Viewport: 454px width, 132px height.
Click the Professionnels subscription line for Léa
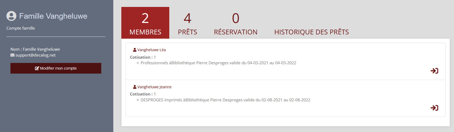click(218, 63)
